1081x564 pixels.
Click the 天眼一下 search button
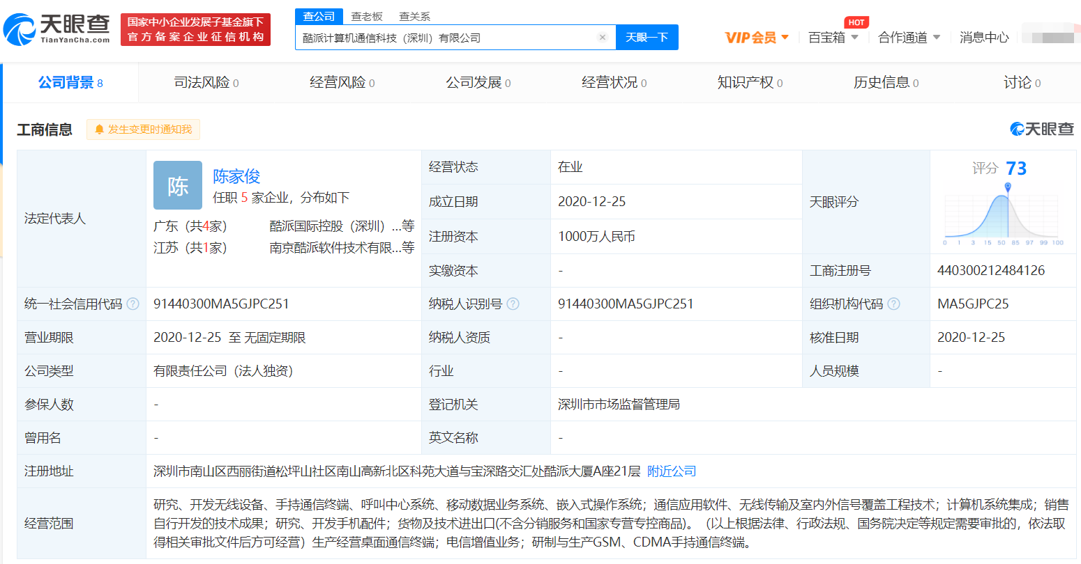(x=647, y=38)
